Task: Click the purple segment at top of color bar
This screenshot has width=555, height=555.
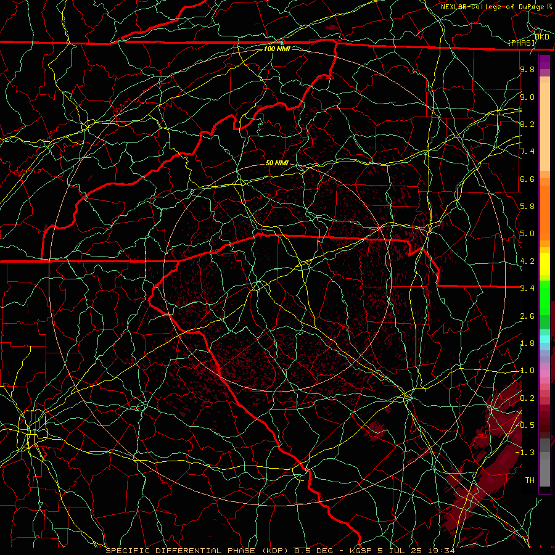Action: (x=545, y=62)
